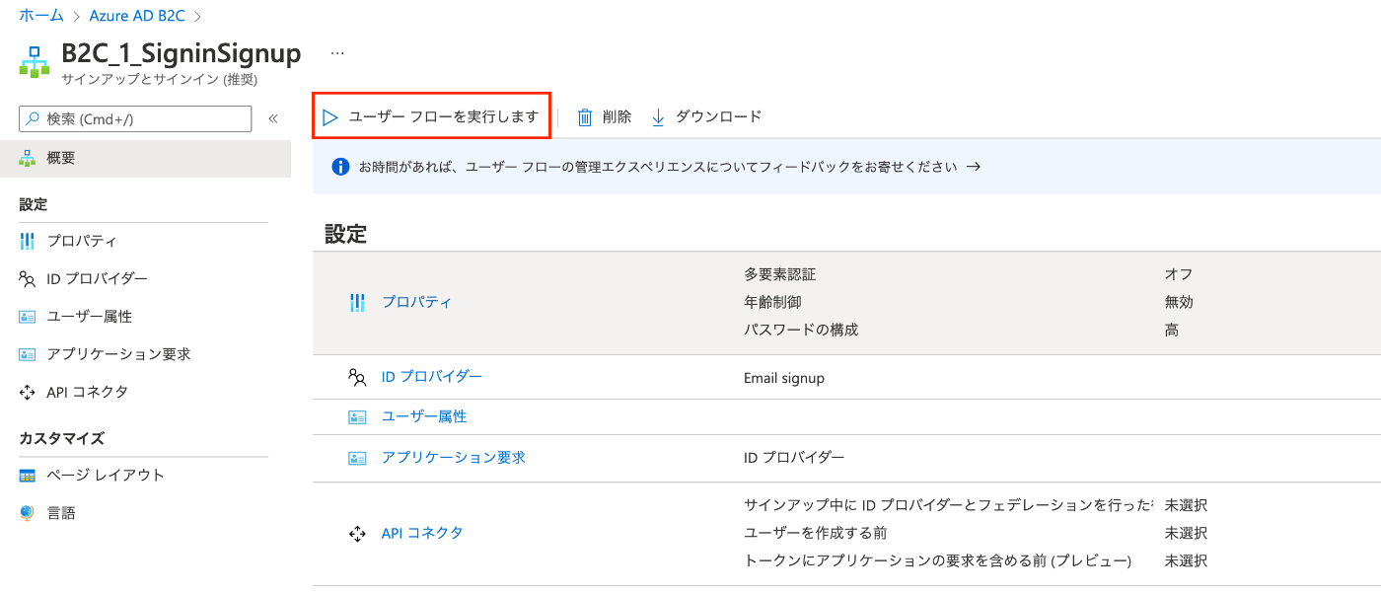Click the play icon for running user flow
This screenshot has width=1381, height=595.
coord(330,117)
